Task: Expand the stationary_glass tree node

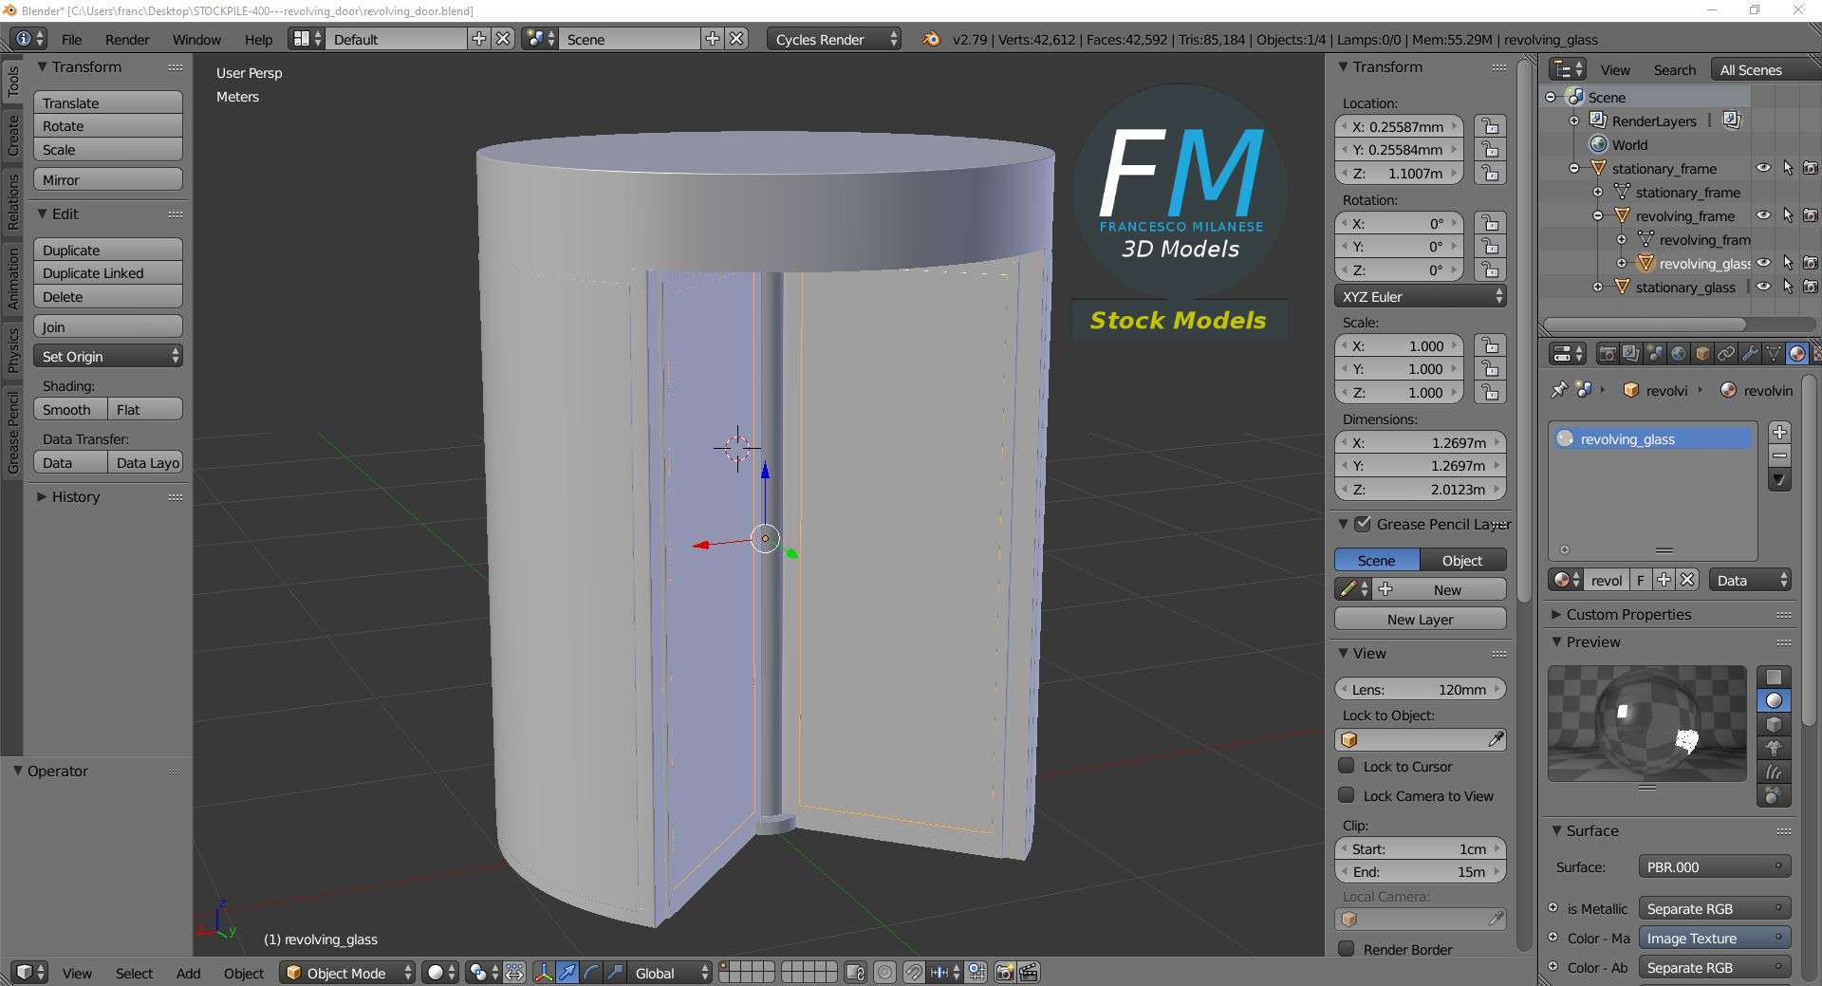Action: pos(1598,287)
